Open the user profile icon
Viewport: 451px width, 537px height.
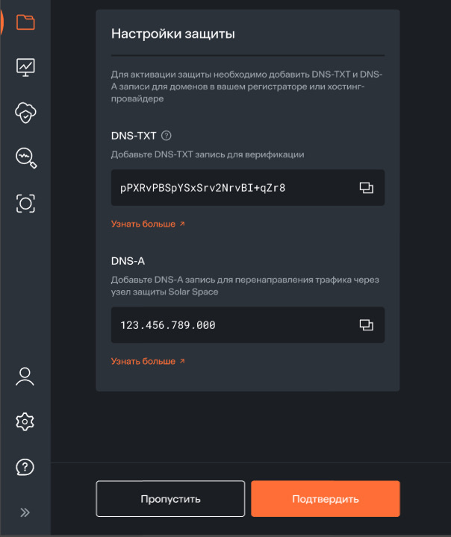point(25,377)
